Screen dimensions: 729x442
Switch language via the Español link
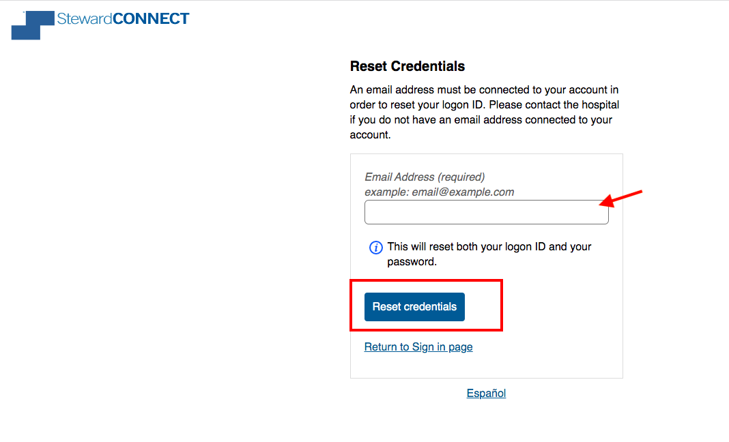point(486,393)
